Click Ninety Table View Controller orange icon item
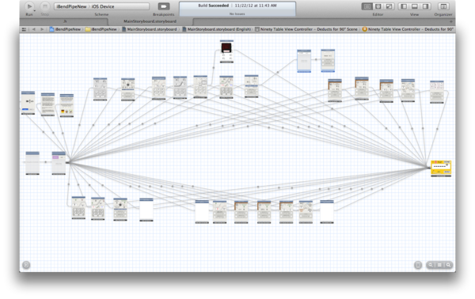This screenshot has height=299, width=475. [x=408, y=29]
